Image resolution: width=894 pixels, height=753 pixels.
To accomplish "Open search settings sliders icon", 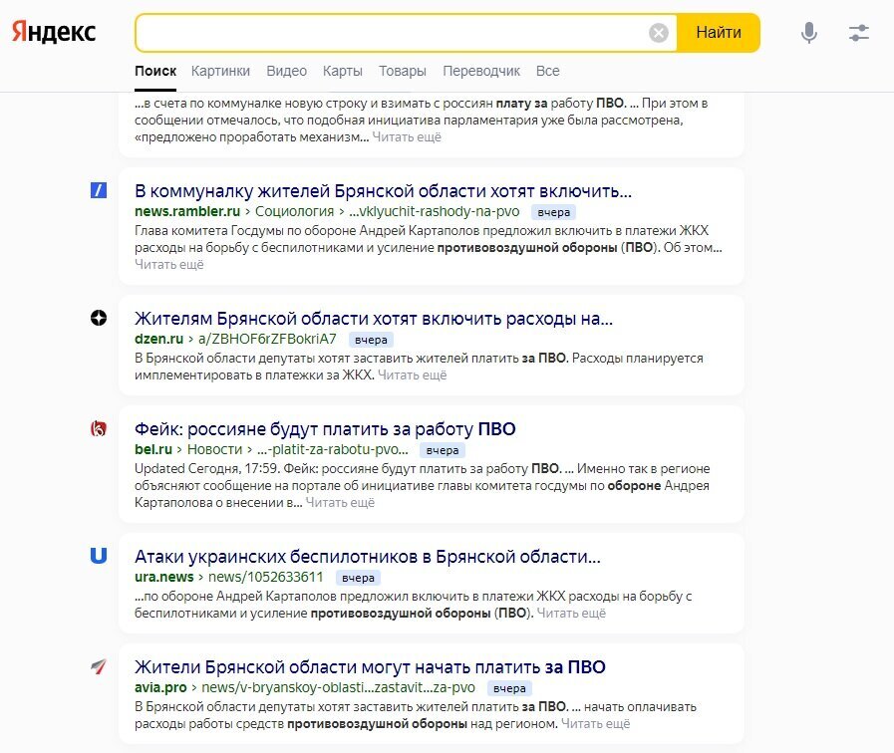I will point(859,33).
